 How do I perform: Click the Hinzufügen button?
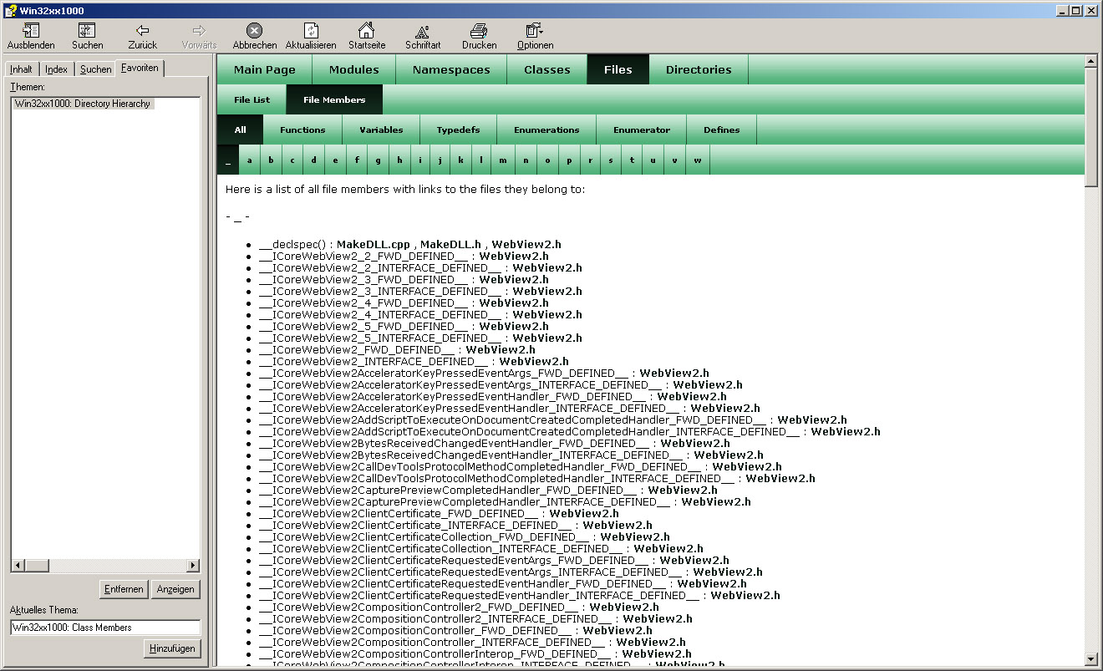coord(173,648)
